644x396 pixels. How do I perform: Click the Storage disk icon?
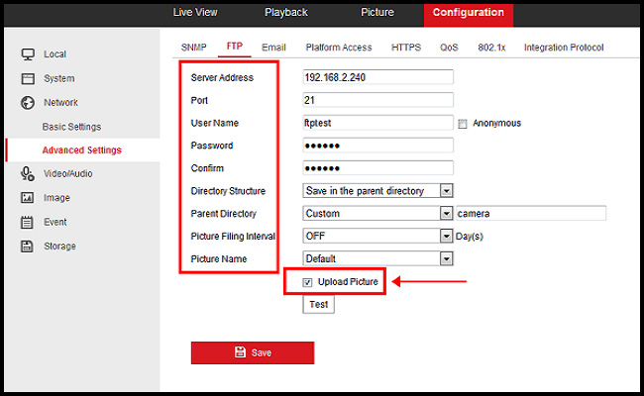[28, 246]
